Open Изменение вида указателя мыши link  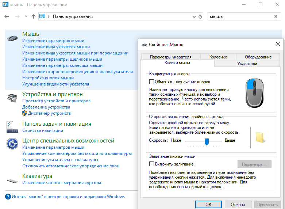point(56,47)
